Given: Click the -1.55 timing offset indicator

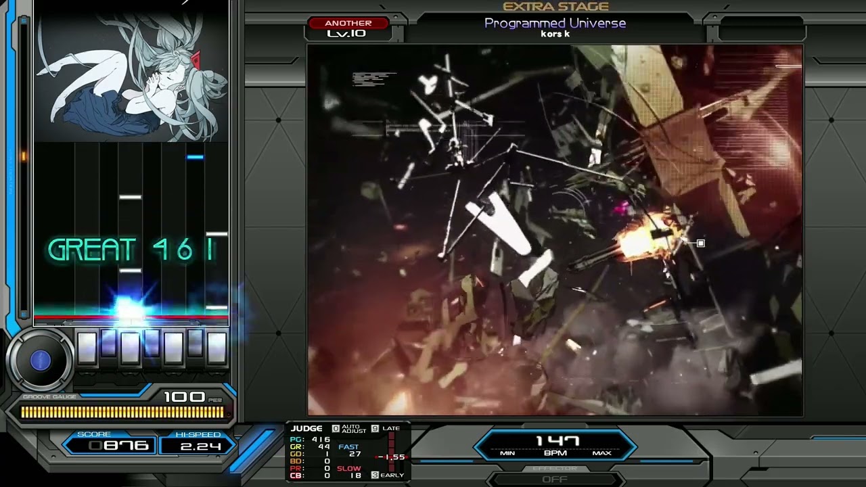Looking at the screenshot, I should point(392,457).
